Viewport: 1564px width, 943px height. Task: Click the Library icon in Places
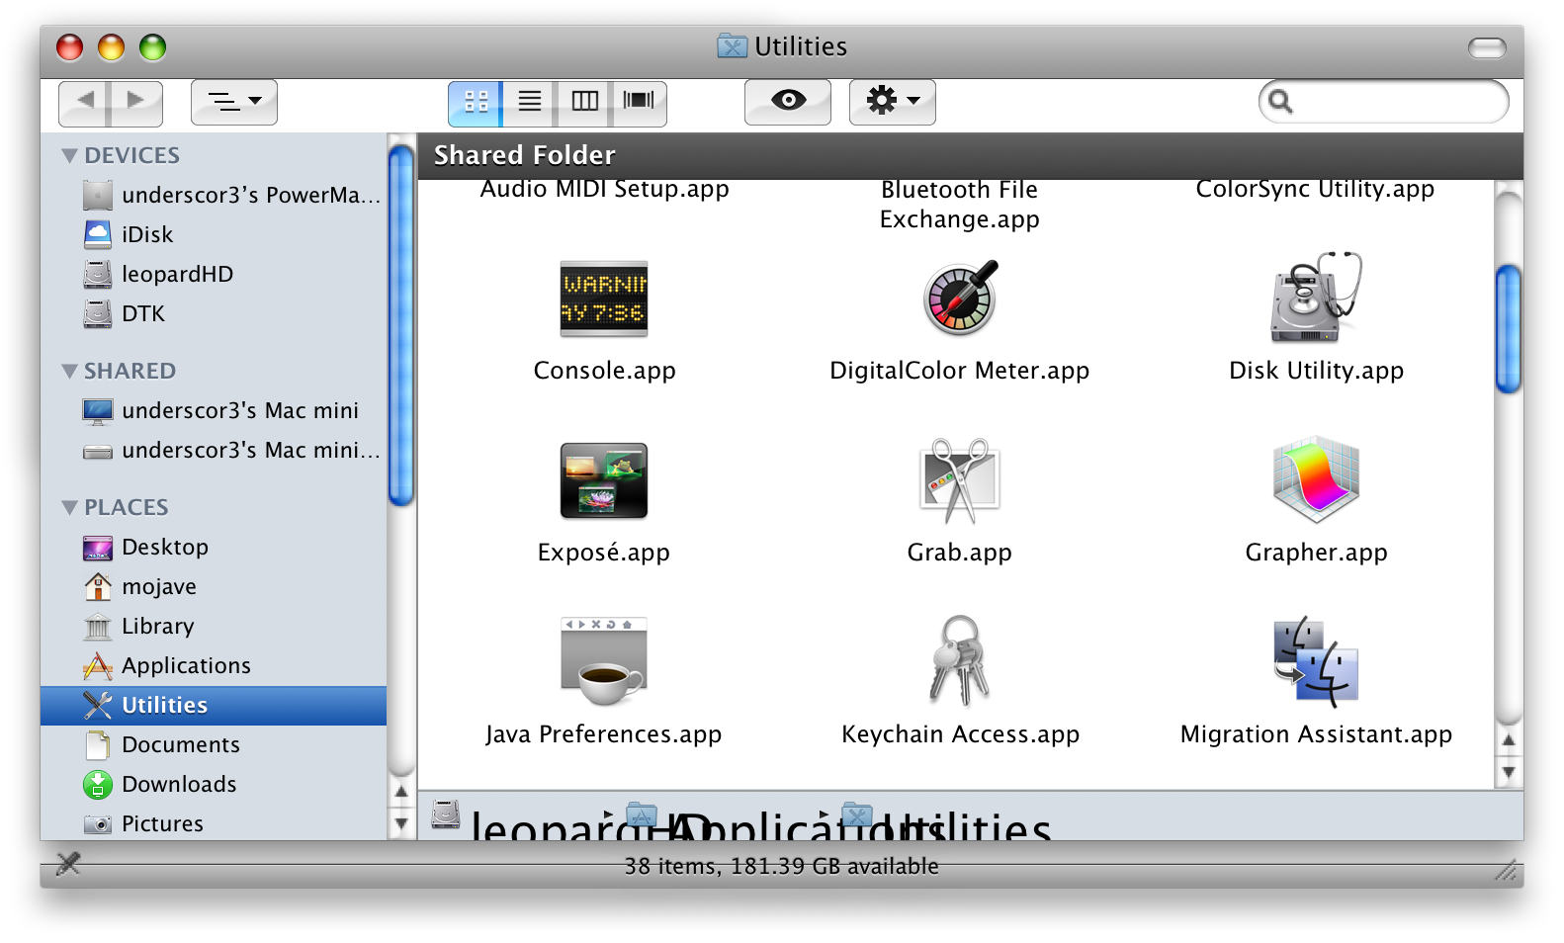click(x=98, y=626)
